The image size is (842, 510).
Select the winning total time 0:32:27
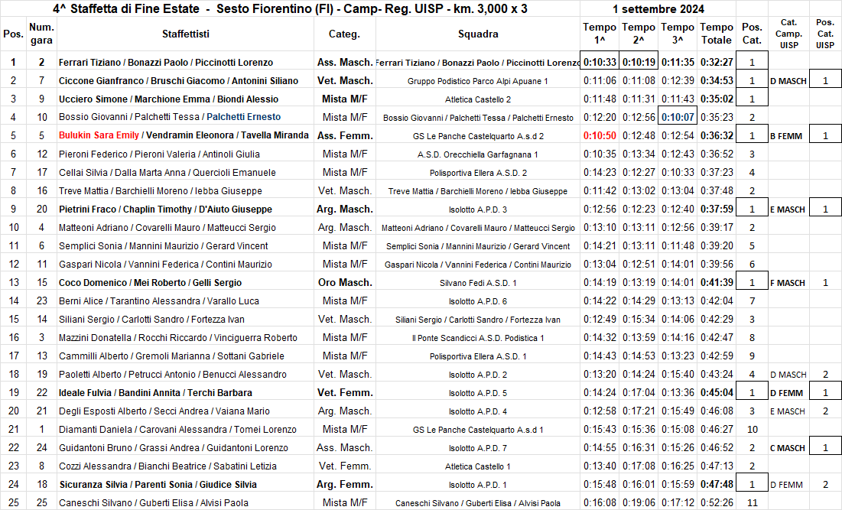716,63
